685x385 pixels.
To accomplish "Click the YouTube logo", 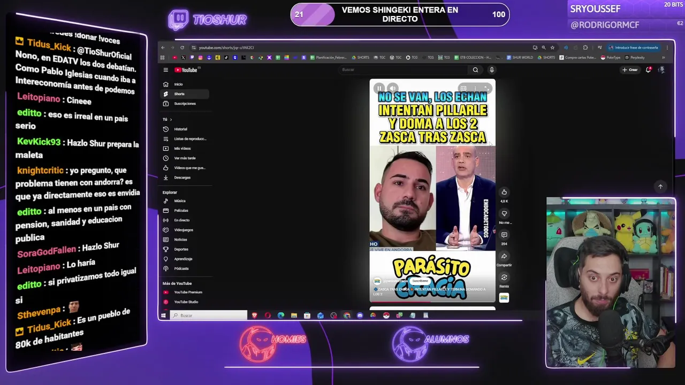I will point(186,70).
